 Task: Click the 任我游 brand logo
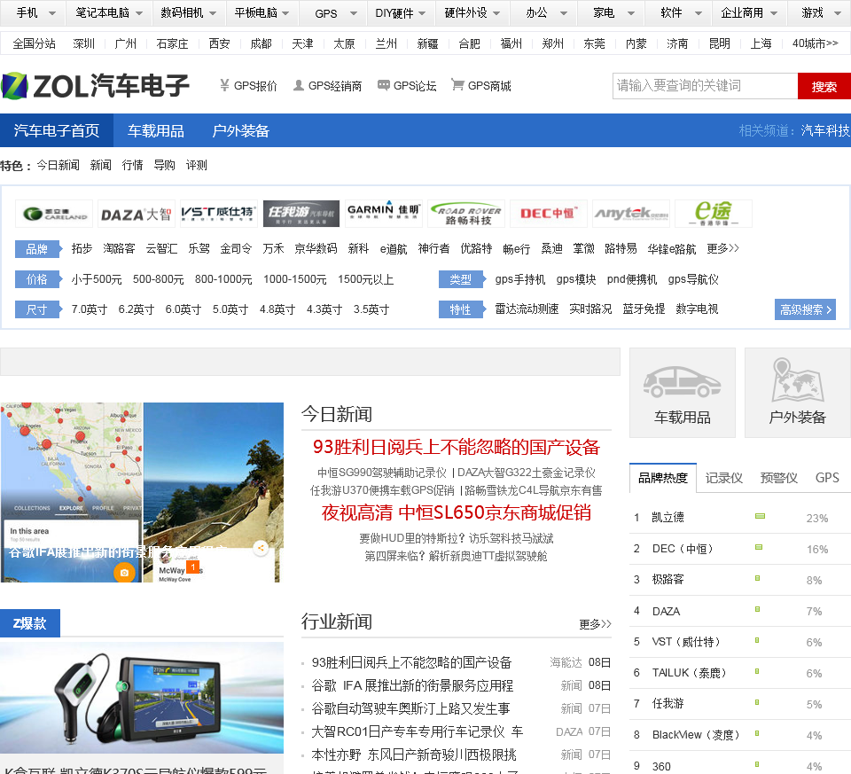point(301,214)
